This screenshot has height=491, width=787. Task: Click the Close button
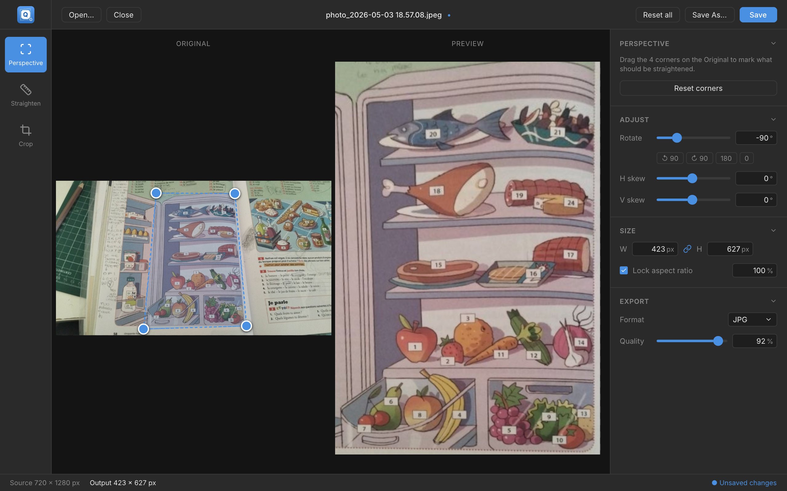[124, 15]
